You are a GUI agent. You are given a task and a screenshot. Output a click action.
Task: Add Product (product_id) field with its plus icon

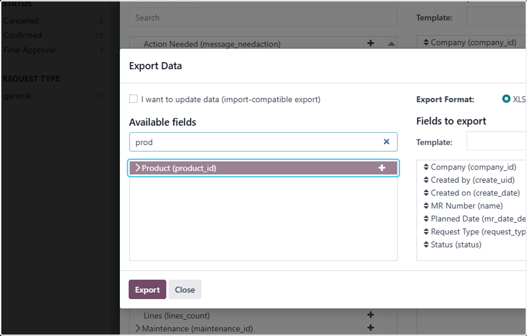click(x=382, y=168)
